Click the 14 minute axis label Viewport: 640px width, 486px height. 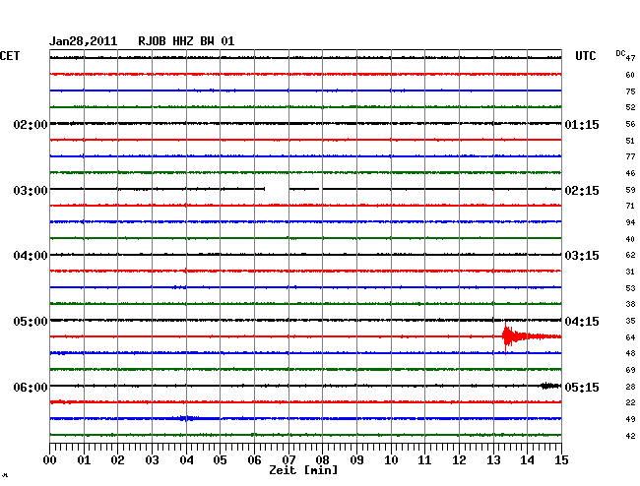pyautogui.click(x=527, y=460)
